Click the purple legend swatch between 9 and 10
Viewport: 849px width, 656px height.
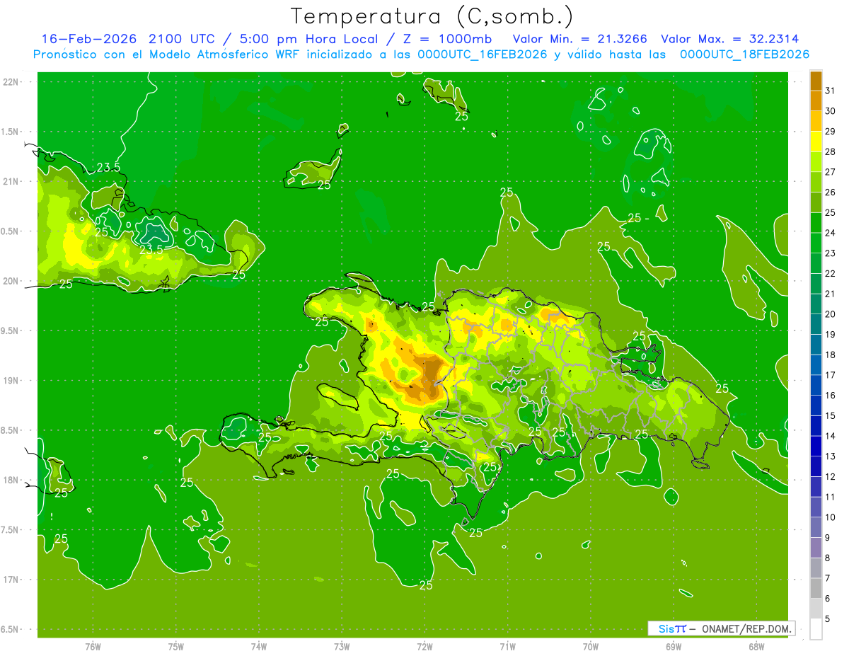(816, 527)
